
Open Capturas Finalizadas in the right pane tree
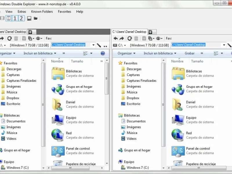pos(142,81)
